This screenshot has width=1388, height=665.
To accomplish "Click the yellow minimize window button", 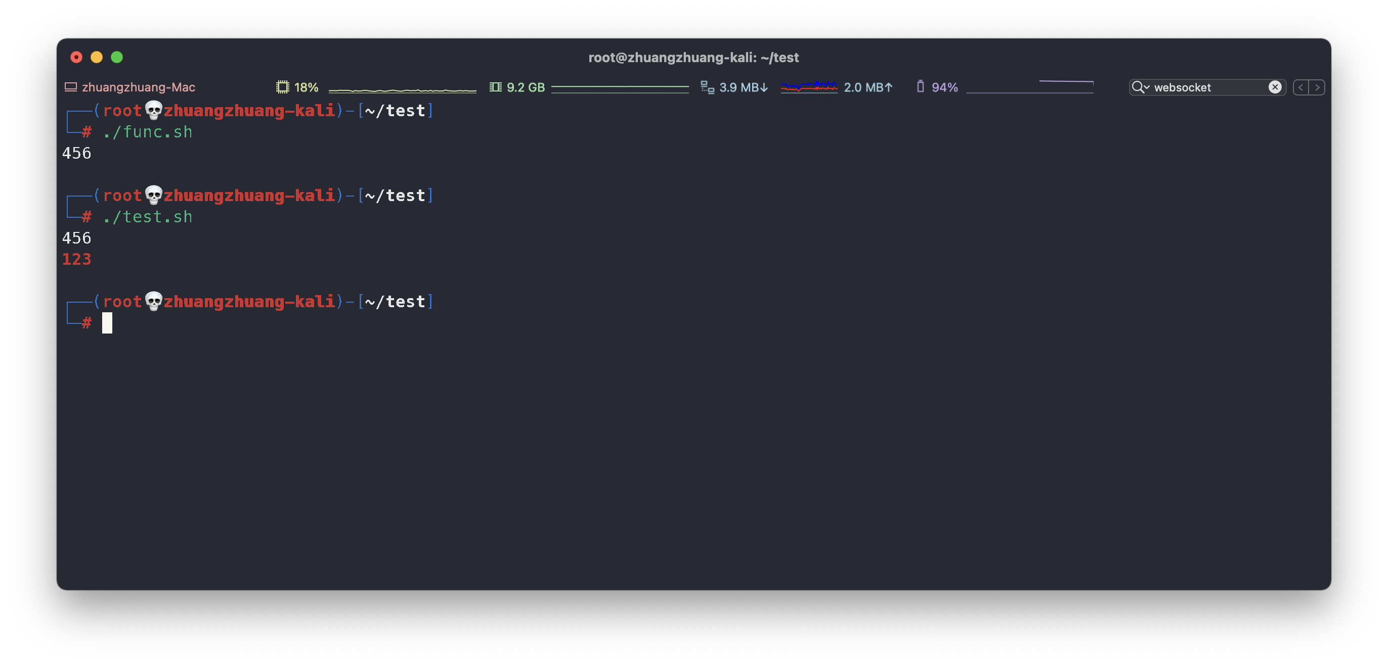I will coord(97,57).
